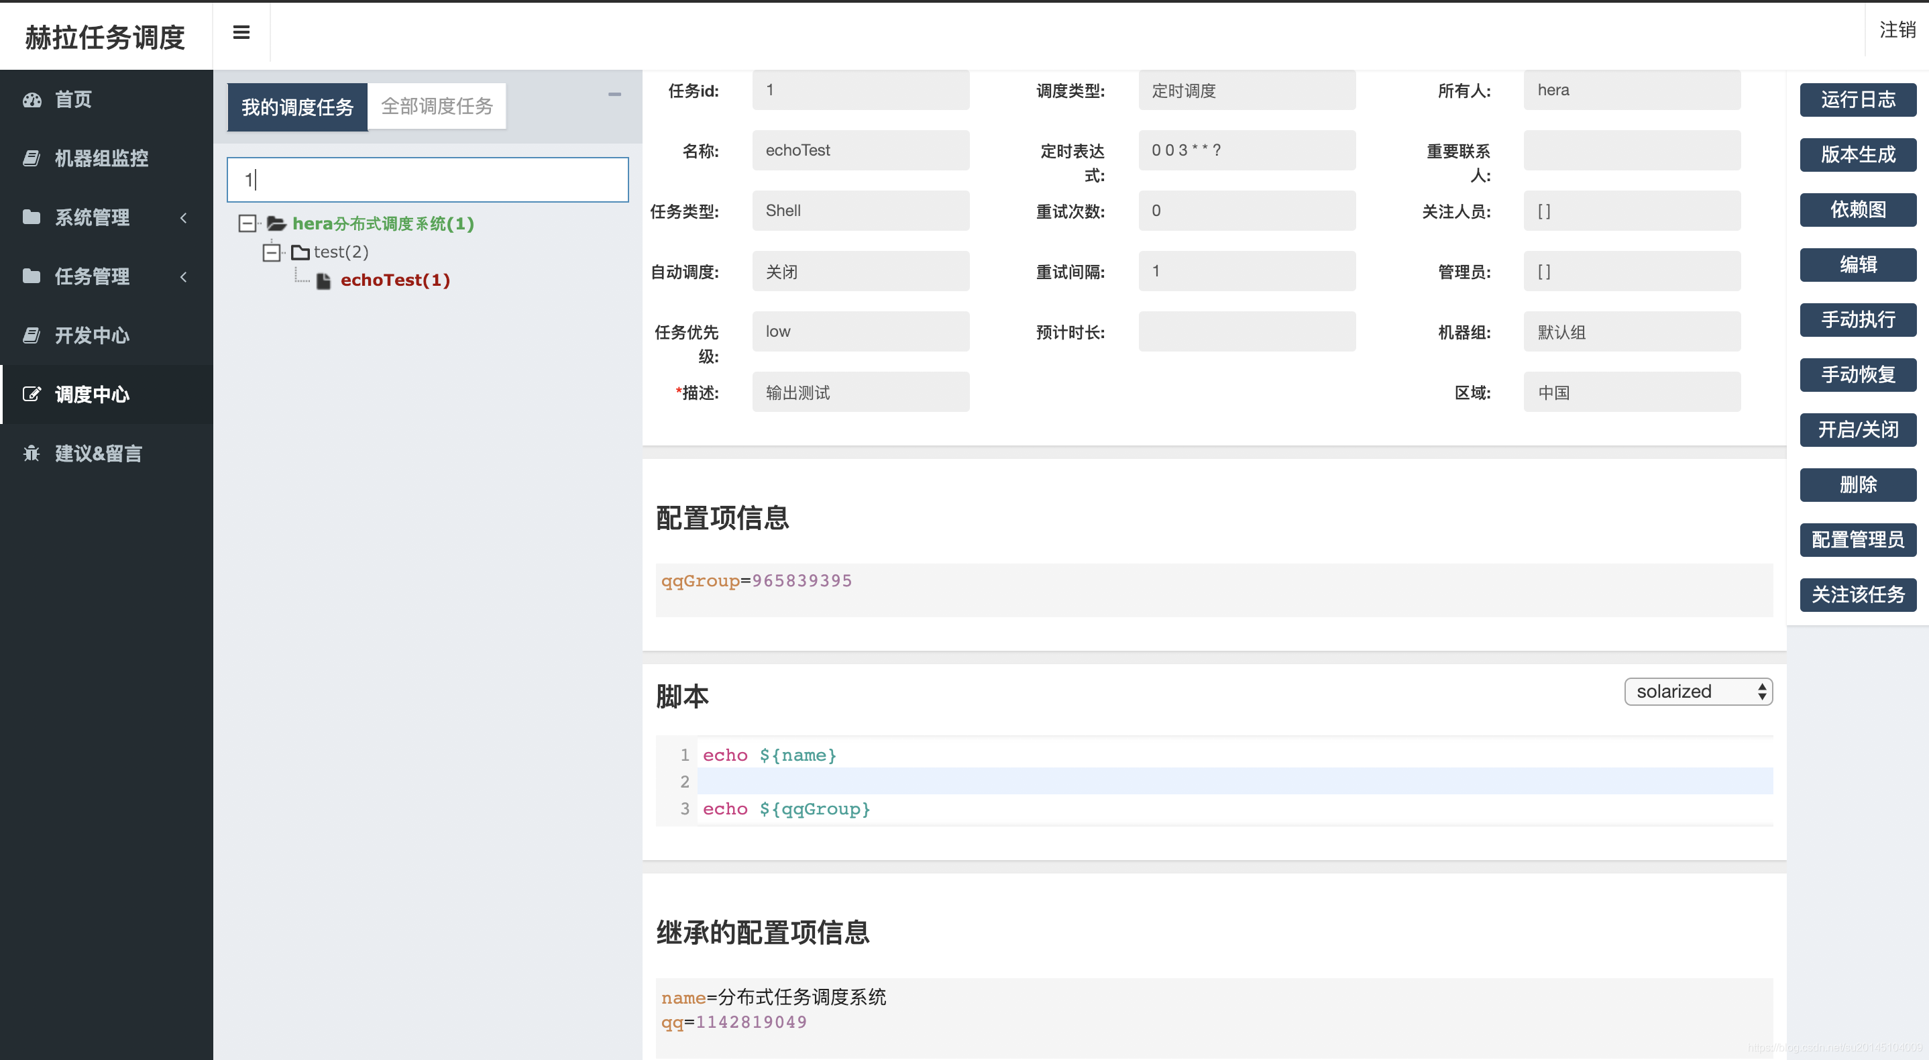The width and height of the screenshot is (1929, 1060).
Task: Click the echoTest file icon in tree
Action: click(x=323, y=281)
